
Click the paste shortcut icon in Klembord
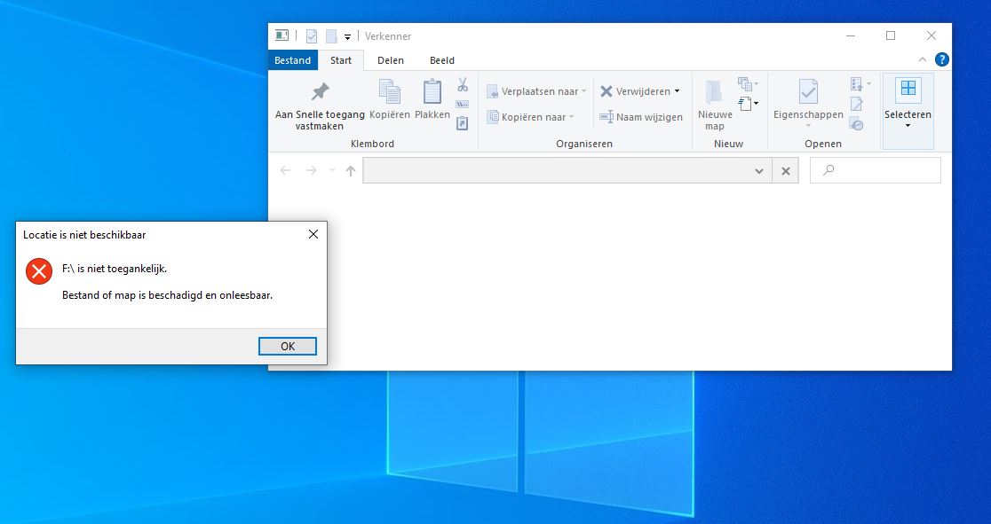[463, 124]
